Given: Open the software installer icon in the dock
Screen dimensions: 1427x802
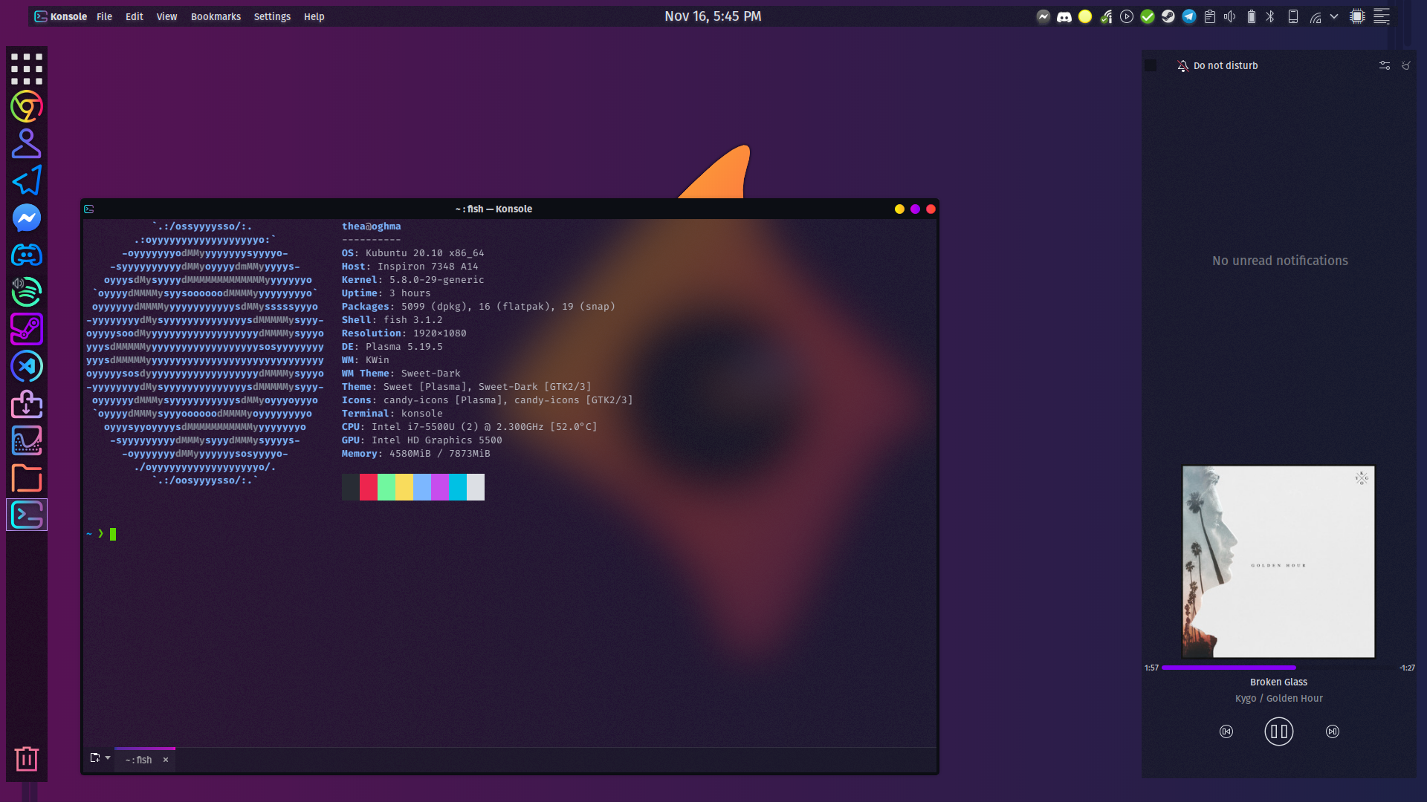Looking at the screenshot, I should (x=27, y=403).
